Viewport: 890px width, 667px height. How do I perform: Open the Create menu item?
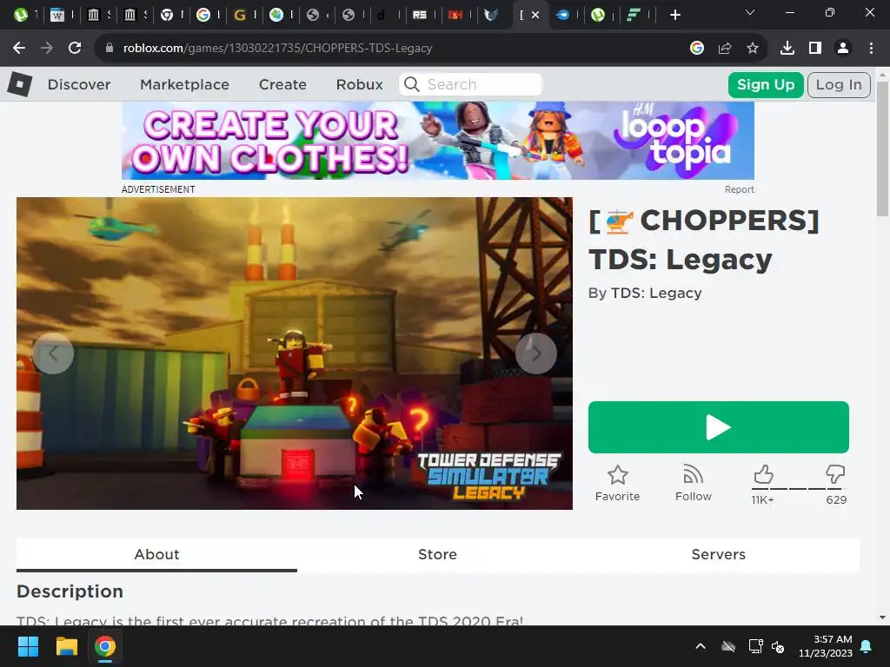(282, 84)
